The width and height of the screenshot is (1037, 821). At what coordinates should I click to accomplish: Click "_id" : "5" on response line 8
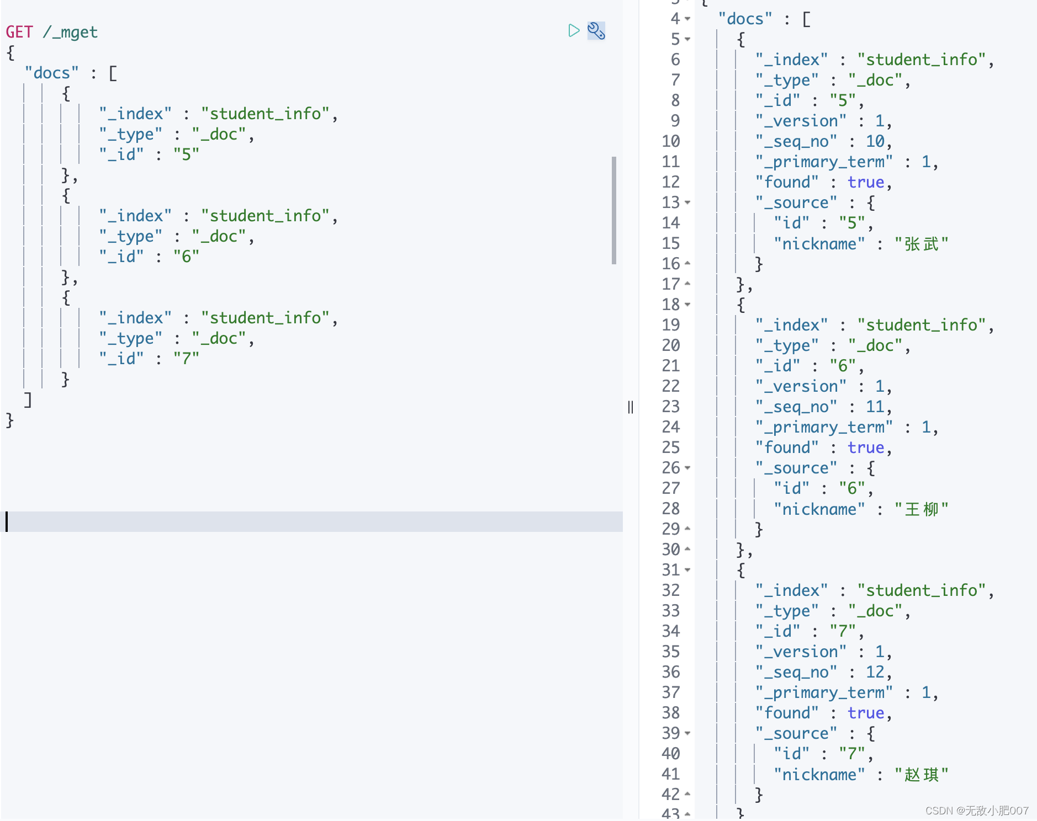(810, 100)
